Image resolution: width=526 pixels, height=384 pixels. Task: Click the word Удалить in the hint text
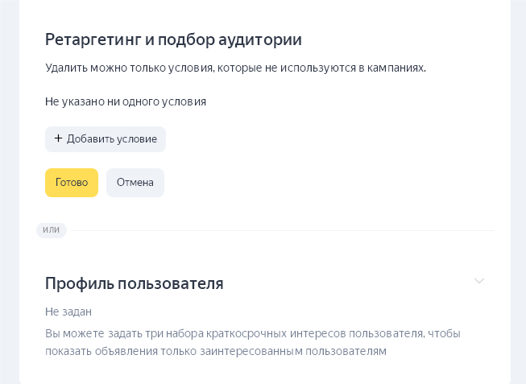pyautogui.click(x=65, y=68)
